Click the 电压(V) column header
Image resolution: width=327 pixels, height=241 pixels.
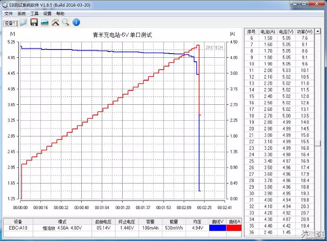click(x=286, y=32)
